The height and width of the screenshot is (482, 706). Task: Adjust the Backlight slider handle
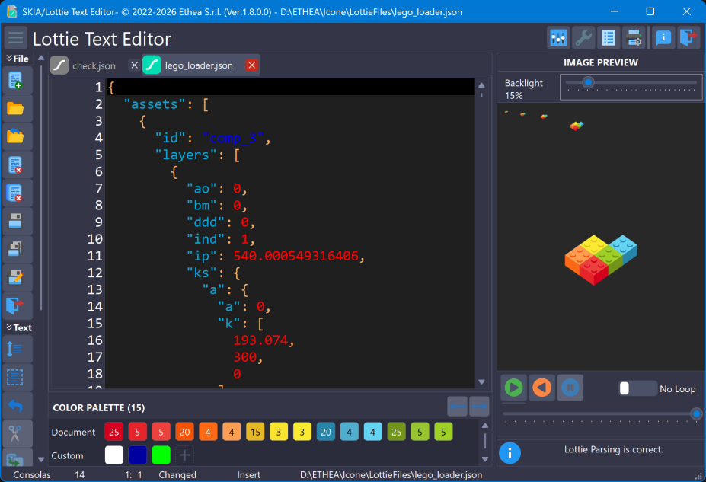(x=588, y=82)
